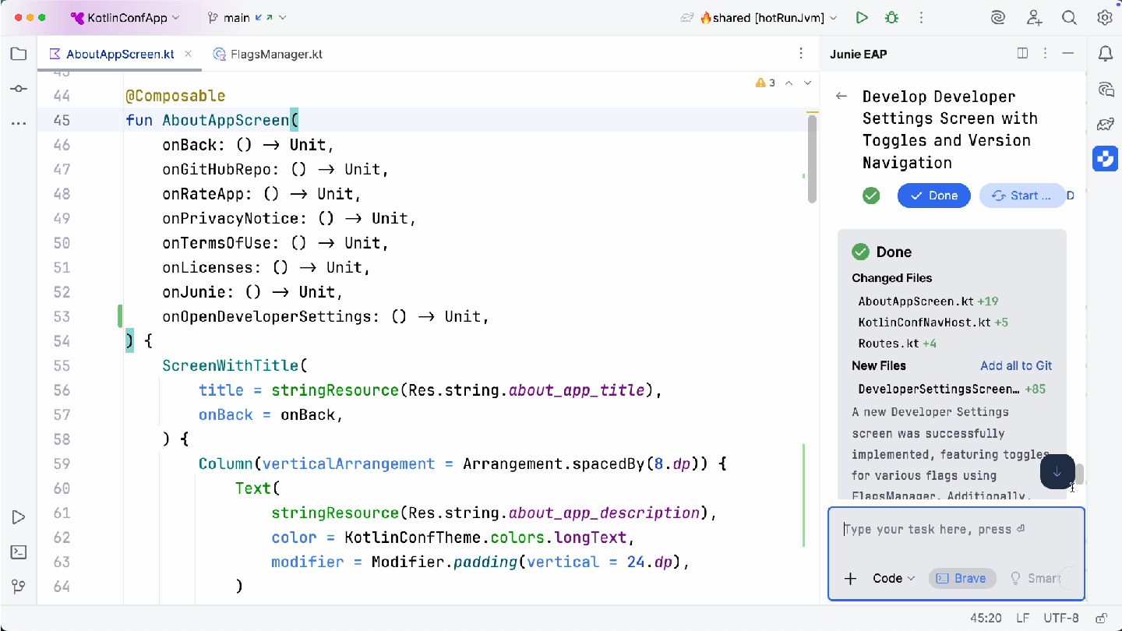Open new file DeveloperSettingsScreen… +85
Viewport: 1122px width, 631px height.
click(951, 389)
